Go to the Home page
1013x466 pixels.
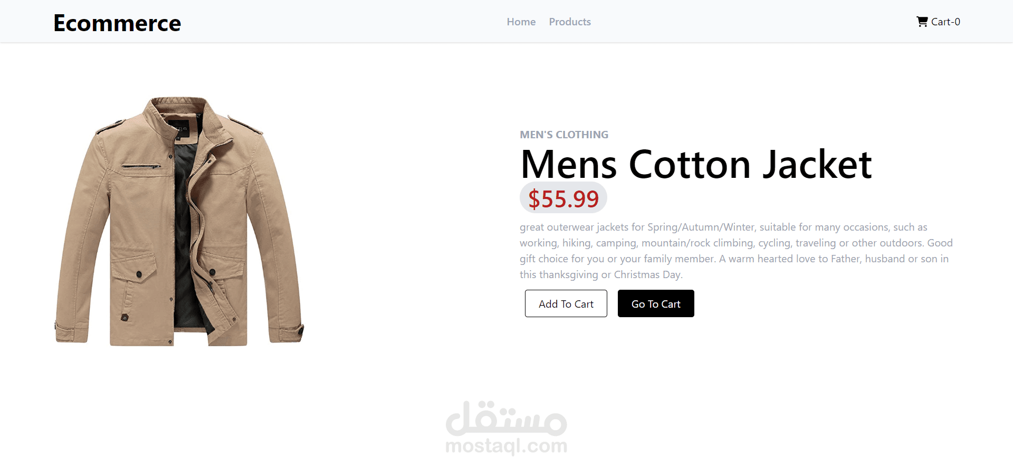(521, 22)
